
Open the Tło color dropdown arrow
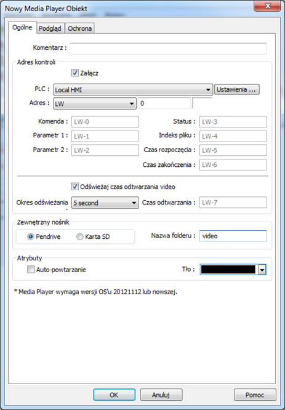262,270
